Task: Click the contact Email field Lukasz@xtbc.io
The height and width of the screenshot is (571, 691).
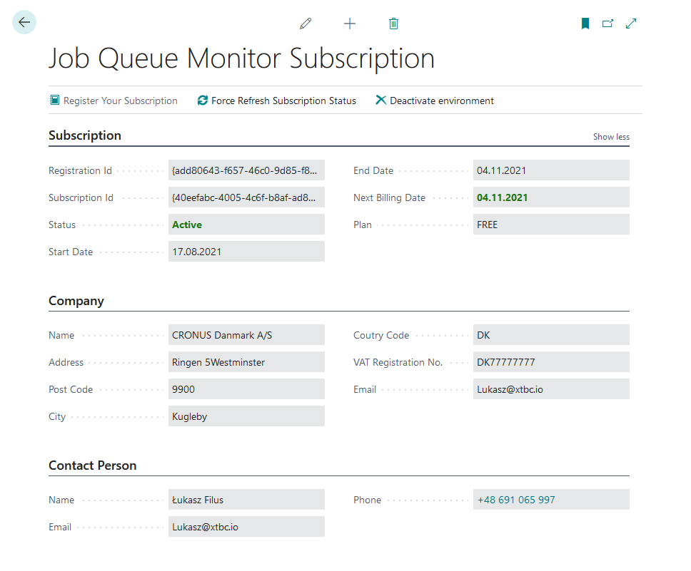Action: (246, 527)
